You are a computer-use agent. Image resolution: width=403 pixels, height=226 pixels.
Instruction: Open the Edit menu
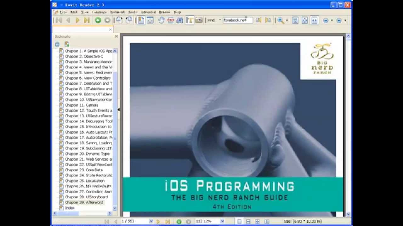coord(74,12)
